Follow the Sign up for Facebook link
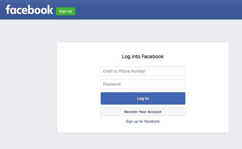The width and height of the screenshot is (242, 149). (143, 122)
